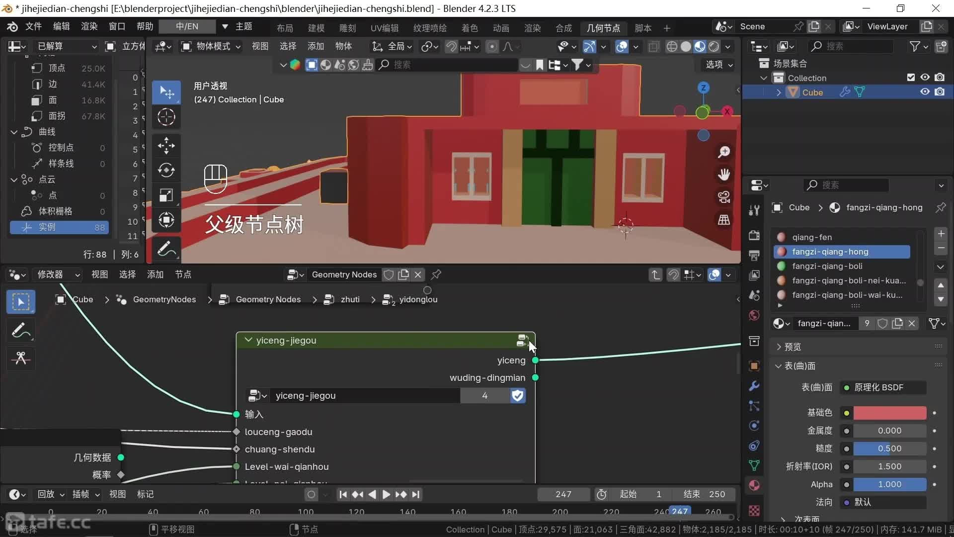The height and width of the screenshot is (537, 954).
Task: Hide the Cube object in viewport
Action: coord(925,92)
